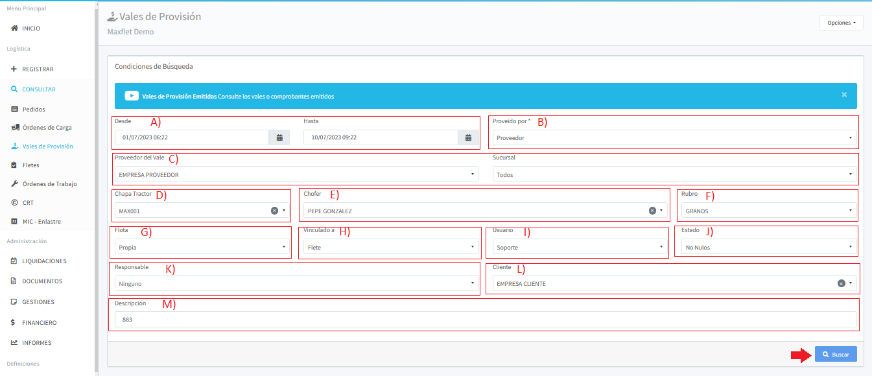The height and width of the screenshot is (376, 872).
Task: Open the calendar picker for Desde date
Action: 279,137
